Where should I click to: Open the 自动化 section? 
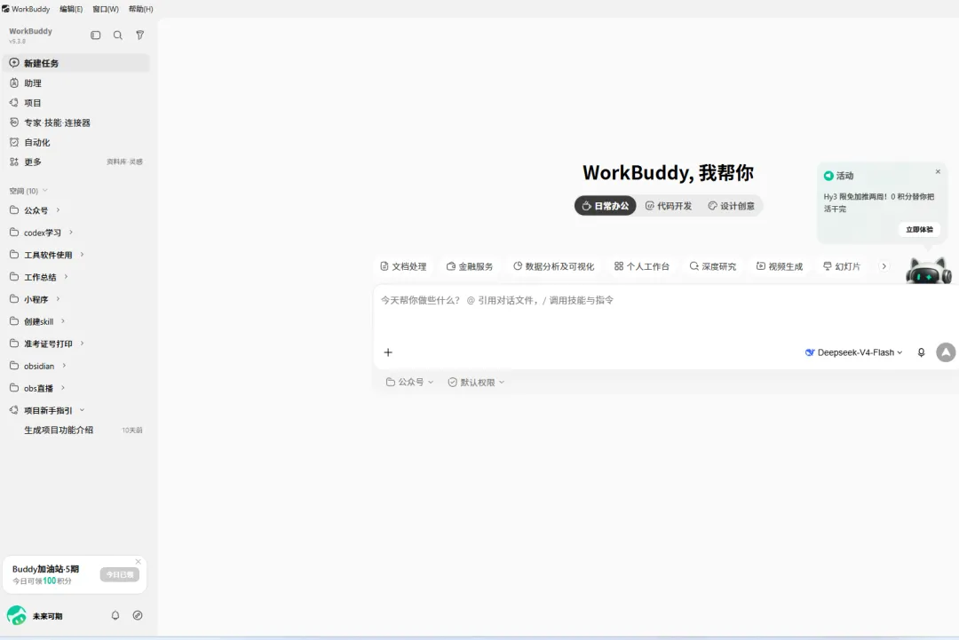pyautogui.click(x=76, y=142)
